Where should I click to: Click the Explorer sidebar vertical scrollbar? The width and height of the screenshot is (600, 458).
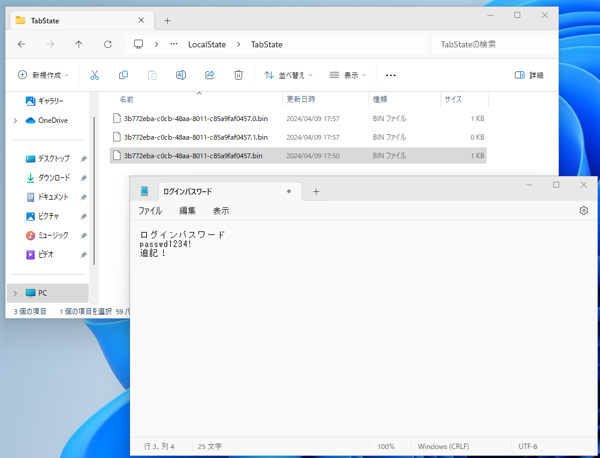(94, 191)
